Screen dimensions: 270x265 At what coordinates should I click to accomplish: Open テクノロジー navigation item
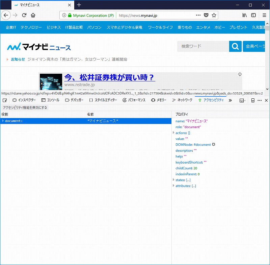click(31, 27)
